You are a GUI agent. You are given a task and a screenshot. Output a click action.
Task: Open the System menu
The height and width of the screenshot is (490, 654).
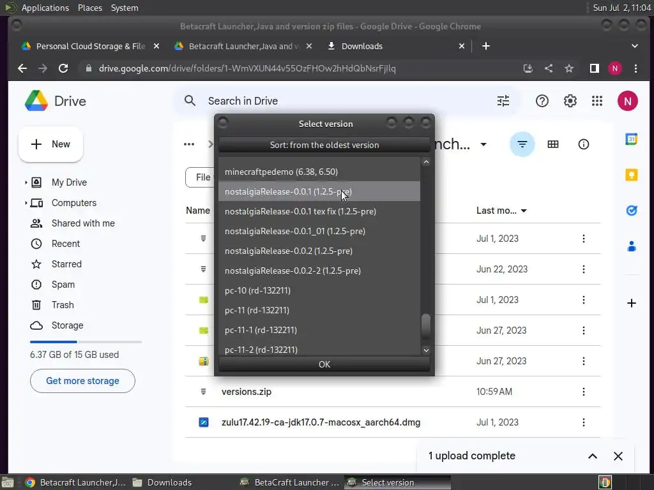pyautogui.click(x=125, y=8)
